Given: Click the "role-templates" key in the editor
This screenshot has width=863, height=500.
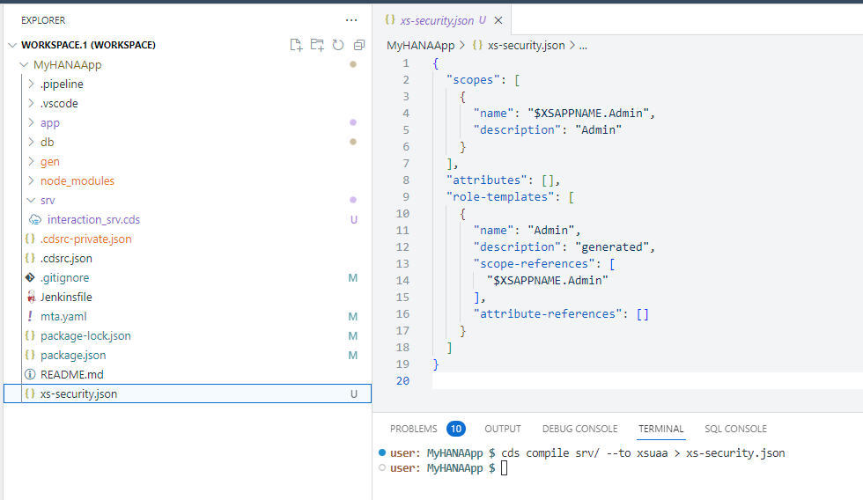Looking at the screenshot, I should [x=500, y=197].
